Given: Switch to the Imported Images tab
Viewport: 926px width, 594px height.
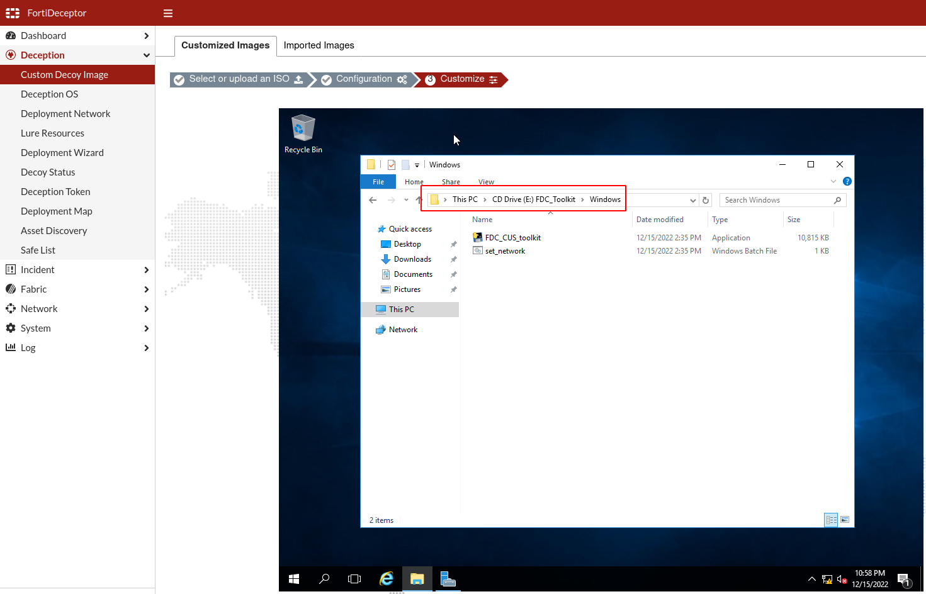Looking at the screenshot, I should pos(319,45).
